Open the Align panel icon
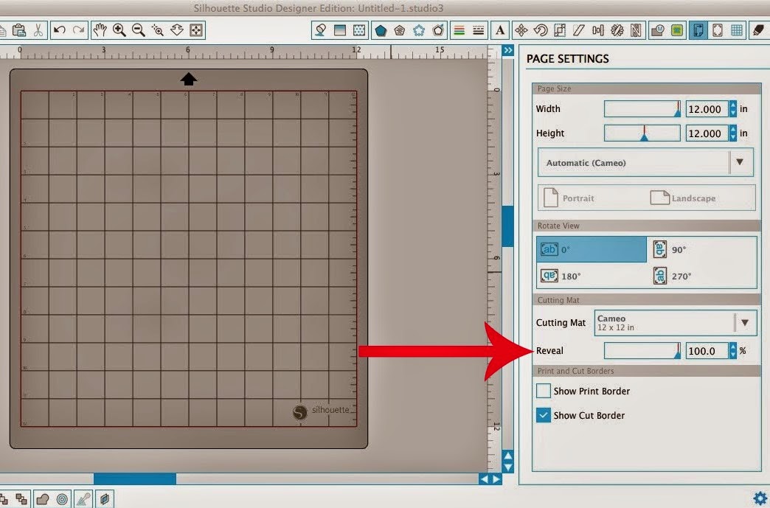The image size is (770, 508). (597, 30)
